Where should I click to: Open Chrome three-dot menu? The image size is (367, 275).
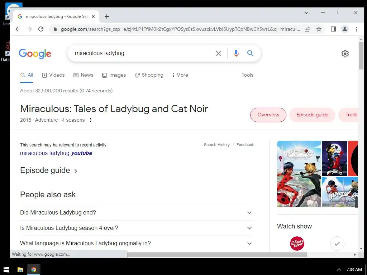[356, 29]
